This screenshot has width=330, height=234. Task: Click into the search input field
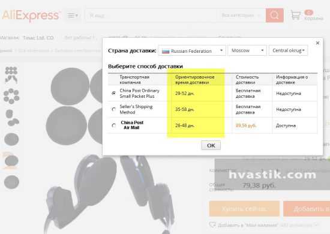point(151,16)
